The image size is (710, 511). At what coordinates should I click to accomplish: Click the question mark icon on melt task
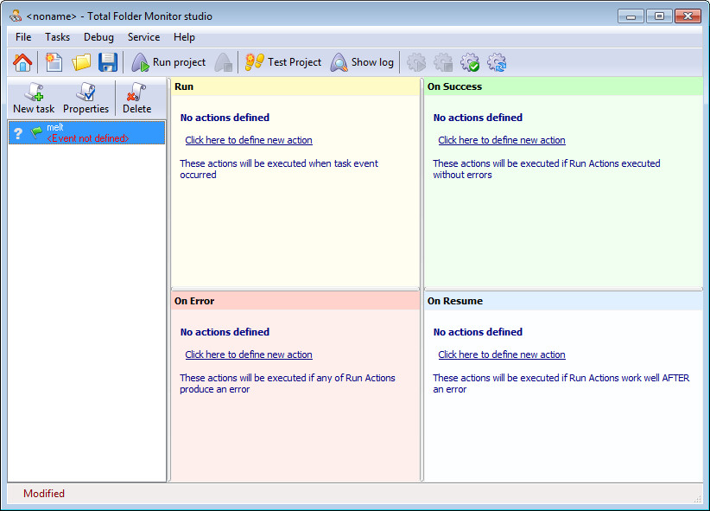[x=17, y=133]
